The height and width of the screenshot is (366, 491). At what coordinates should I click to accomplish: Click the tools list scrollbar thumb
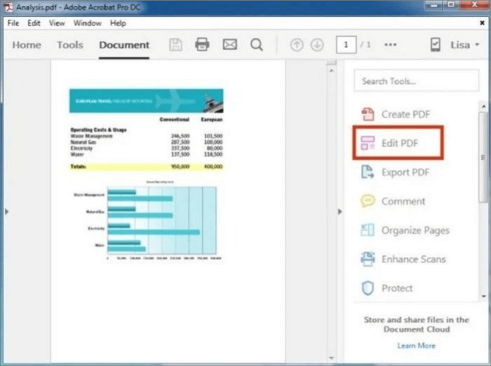483,157
